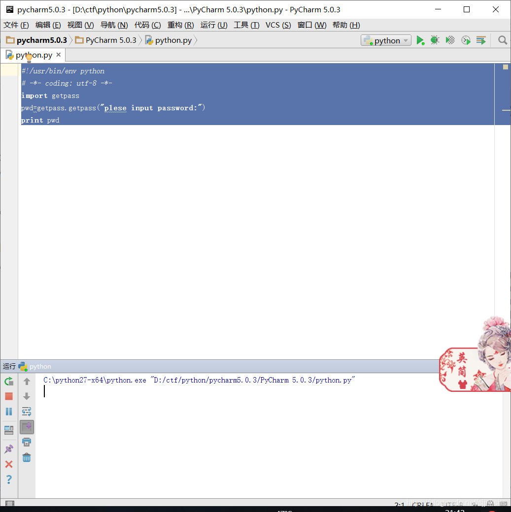Select PyCharm 5.0.3 folder breadcrumb
Image resolution: width=511 pixels, height=512 pixels.
pos(105,40)
